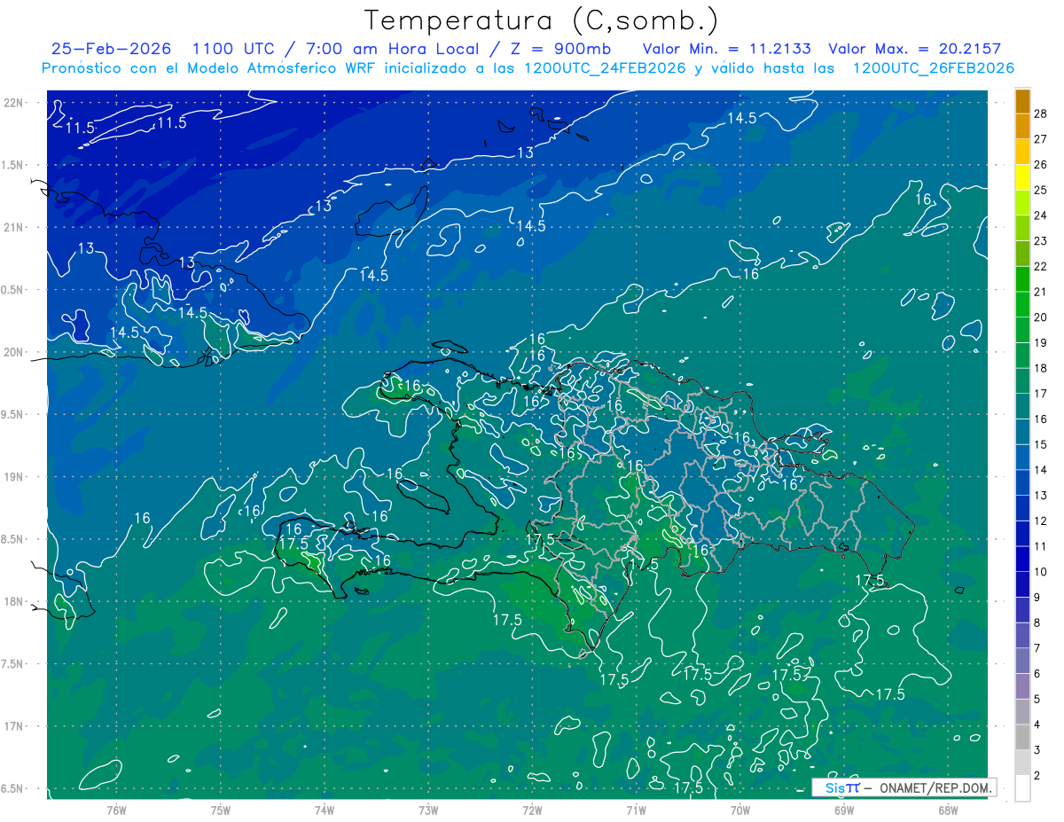
Task: Click the white colorbar swatch below 2
Action: pyautogui.click(x=1022, y=788)
